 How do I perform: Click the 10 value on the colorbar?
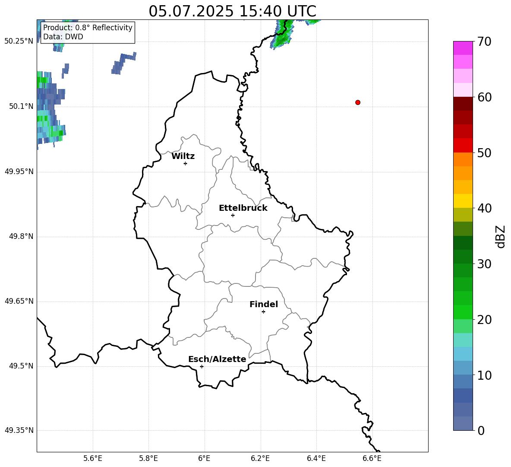484,375
